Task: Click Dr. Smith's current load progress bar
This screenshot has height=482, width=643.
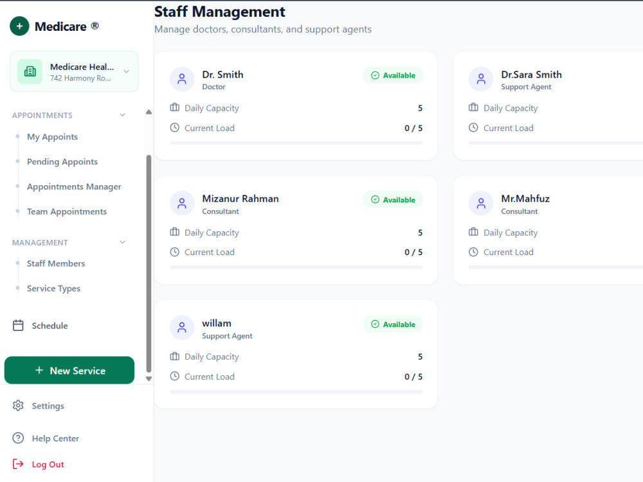Action: pos(296,143)
